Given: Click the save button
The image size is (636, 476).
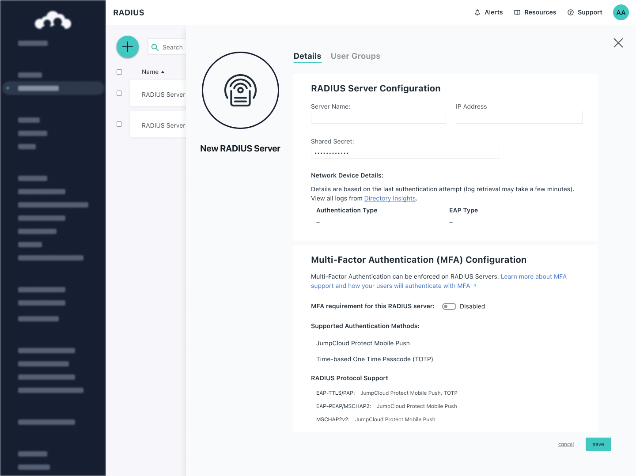Looking at the screenshot, I should pos(598,444).
